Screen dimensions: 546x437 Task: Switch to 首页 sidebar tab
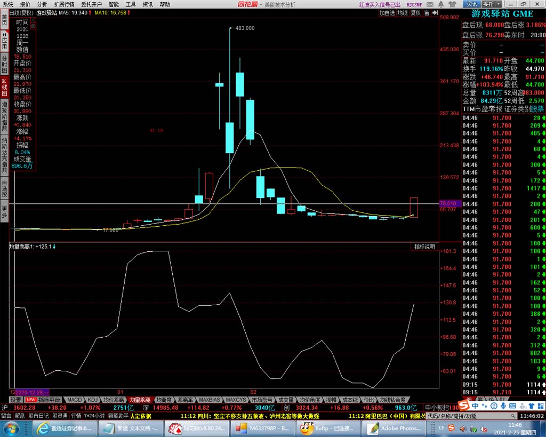(x=4, y=20)
